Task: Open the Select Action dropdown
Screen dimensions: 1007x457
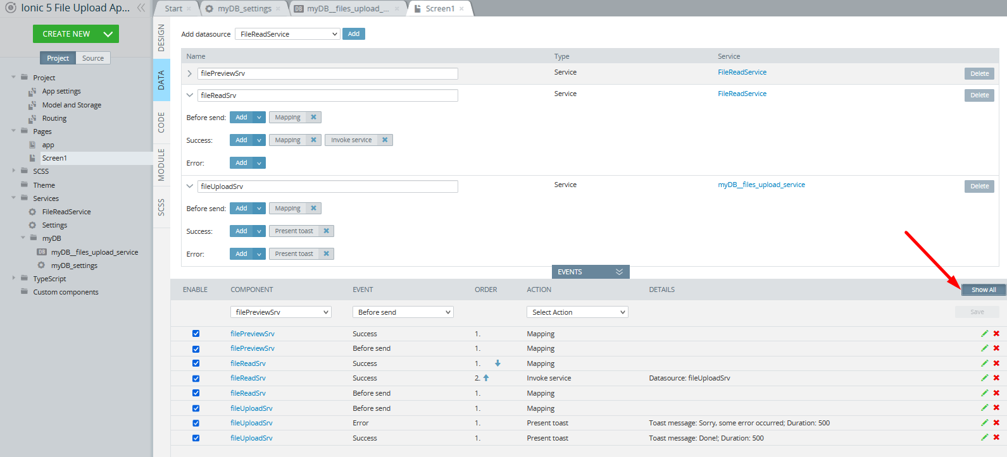Action: pyautogui.click(x=577, y=312)
